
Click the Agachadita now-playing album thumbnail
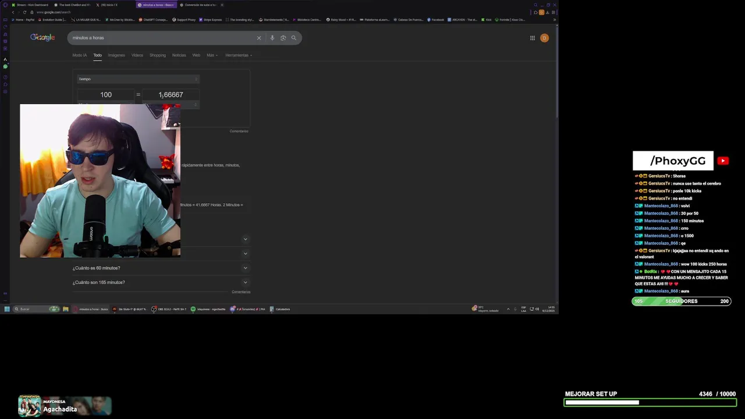[x=30, y=406]
